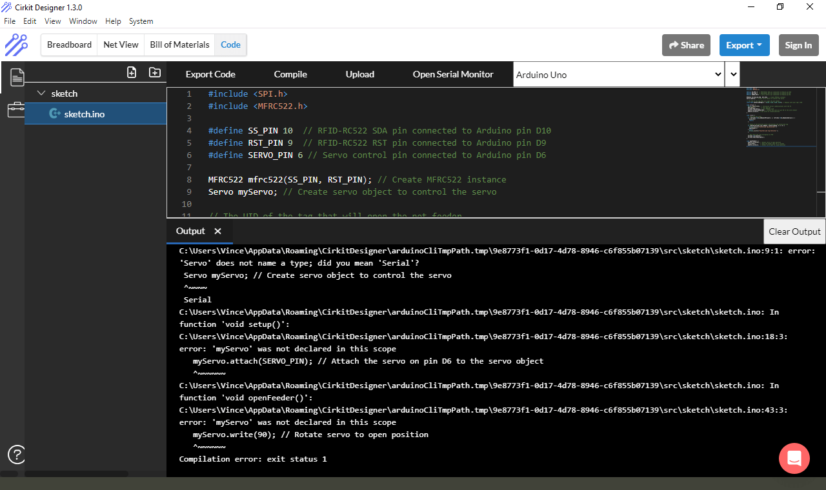Open the help question mark icon
This screenshot has height=490, width=826.
[17, 455]
